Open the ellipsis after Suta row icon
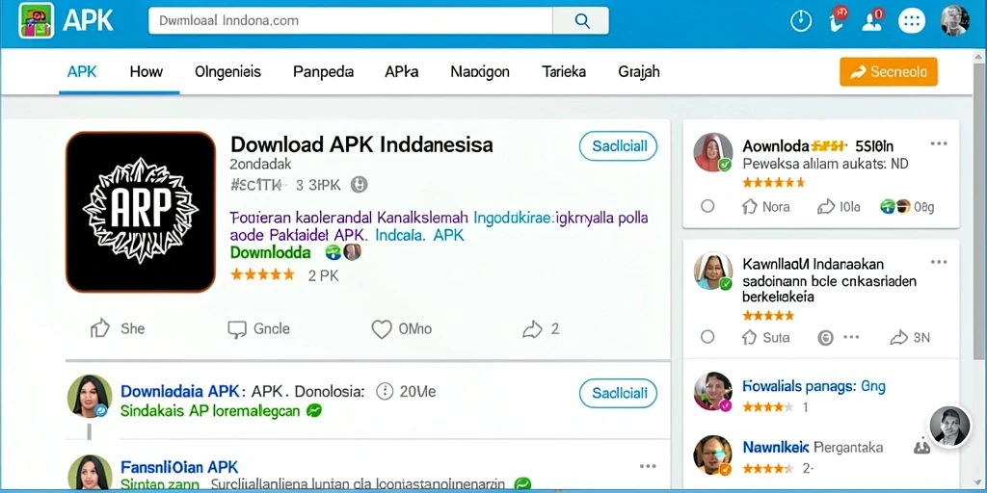Screen dimensions: 987x493 tap(852, 338)
